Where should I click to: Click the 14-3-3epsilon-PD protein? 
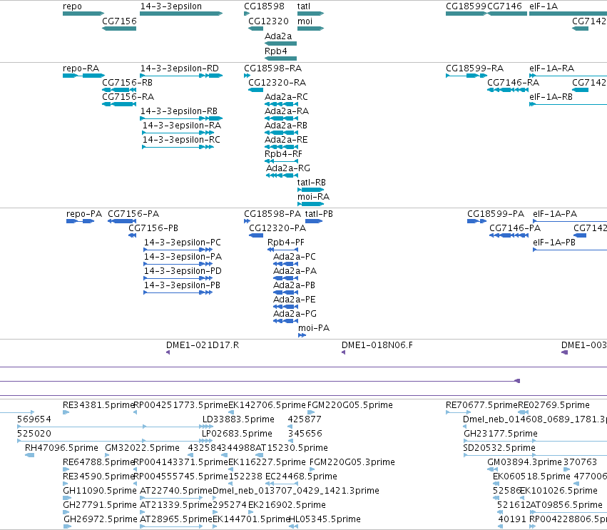click(178, 278)
